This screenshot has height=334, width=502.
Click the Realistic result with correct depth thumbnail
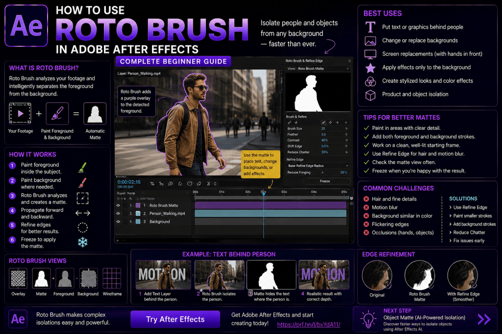click(324, 274)
